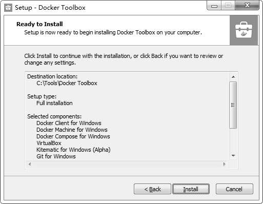Select the Docker Client for Windows line
The height and width of the screenshot is (204, 263).
[69, 123]
